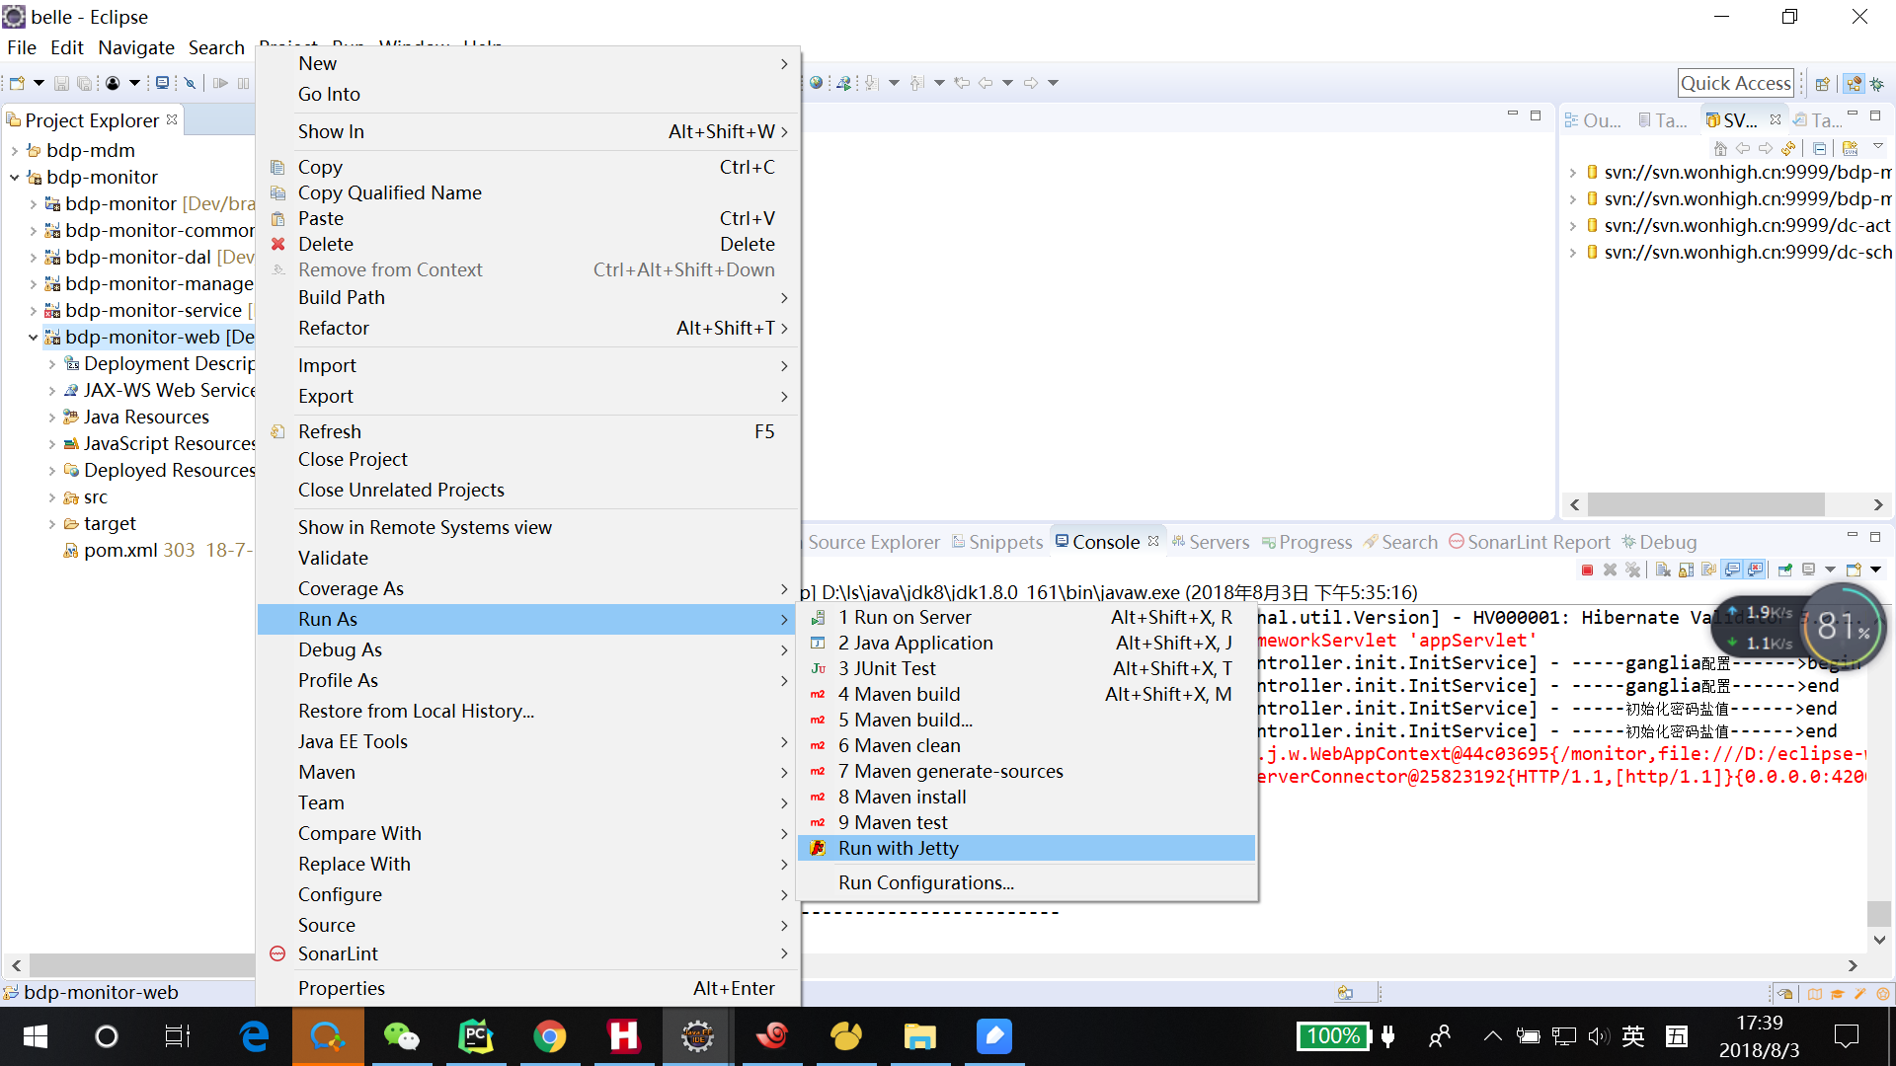Collapse all in SVN repositories view
The width and height of the screenshot is (1896, 1066).
tap(1819, 148)
